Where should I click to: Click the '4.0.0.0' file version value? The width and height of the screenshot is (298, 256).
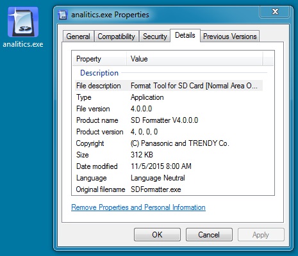(x=141, y=109)
